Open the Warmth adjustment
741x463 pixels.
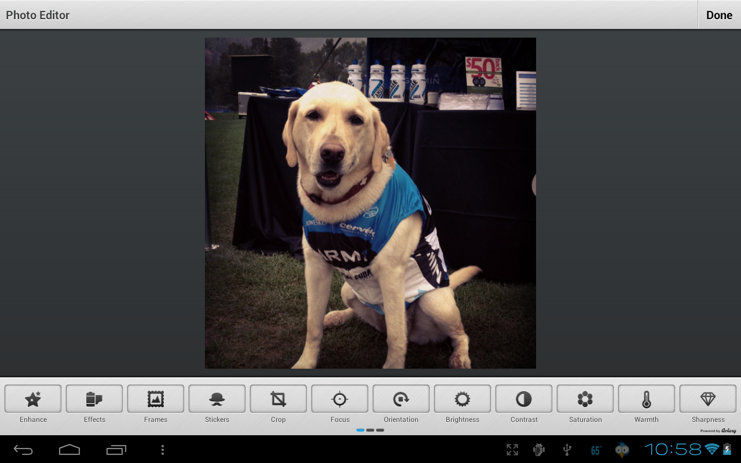pos(647,399)
